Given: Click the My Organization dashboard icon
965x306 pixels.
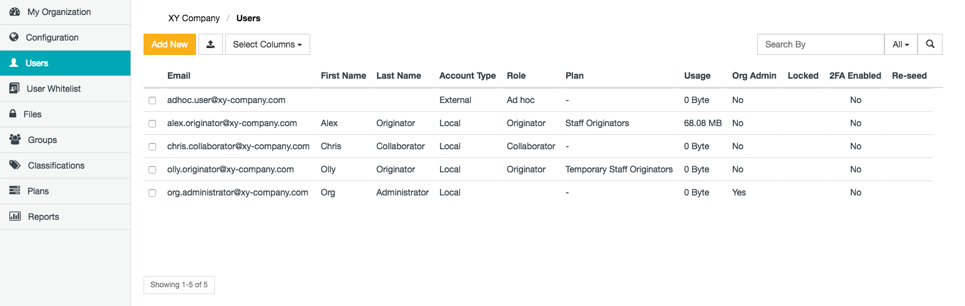Looking at the screenshot, I should pos(14,12).
